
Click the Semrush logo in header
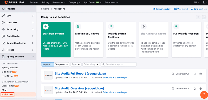(14, 2)
